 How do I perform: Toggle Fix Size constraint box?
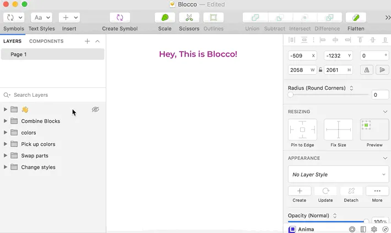[338, 130]
